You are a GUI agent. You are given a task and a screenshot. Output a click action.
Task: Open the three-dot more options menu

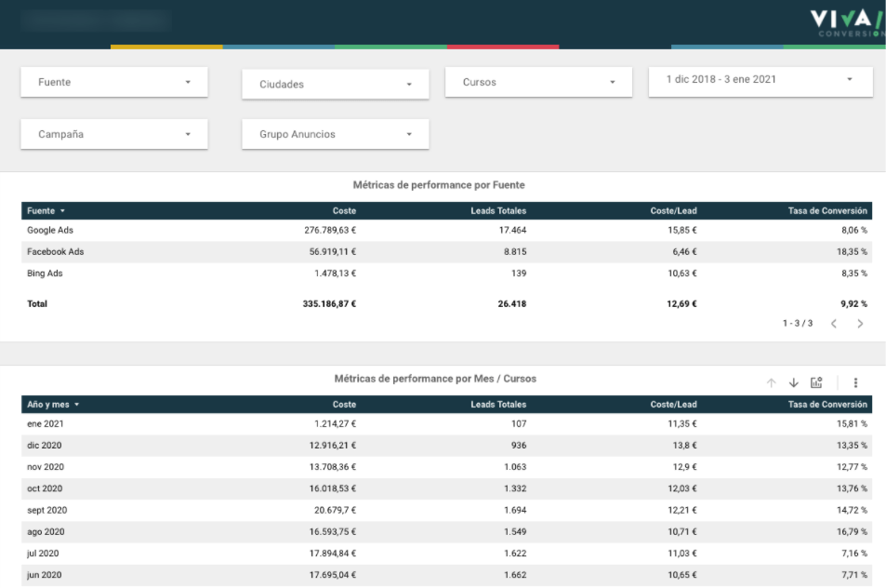pos(855,382)
